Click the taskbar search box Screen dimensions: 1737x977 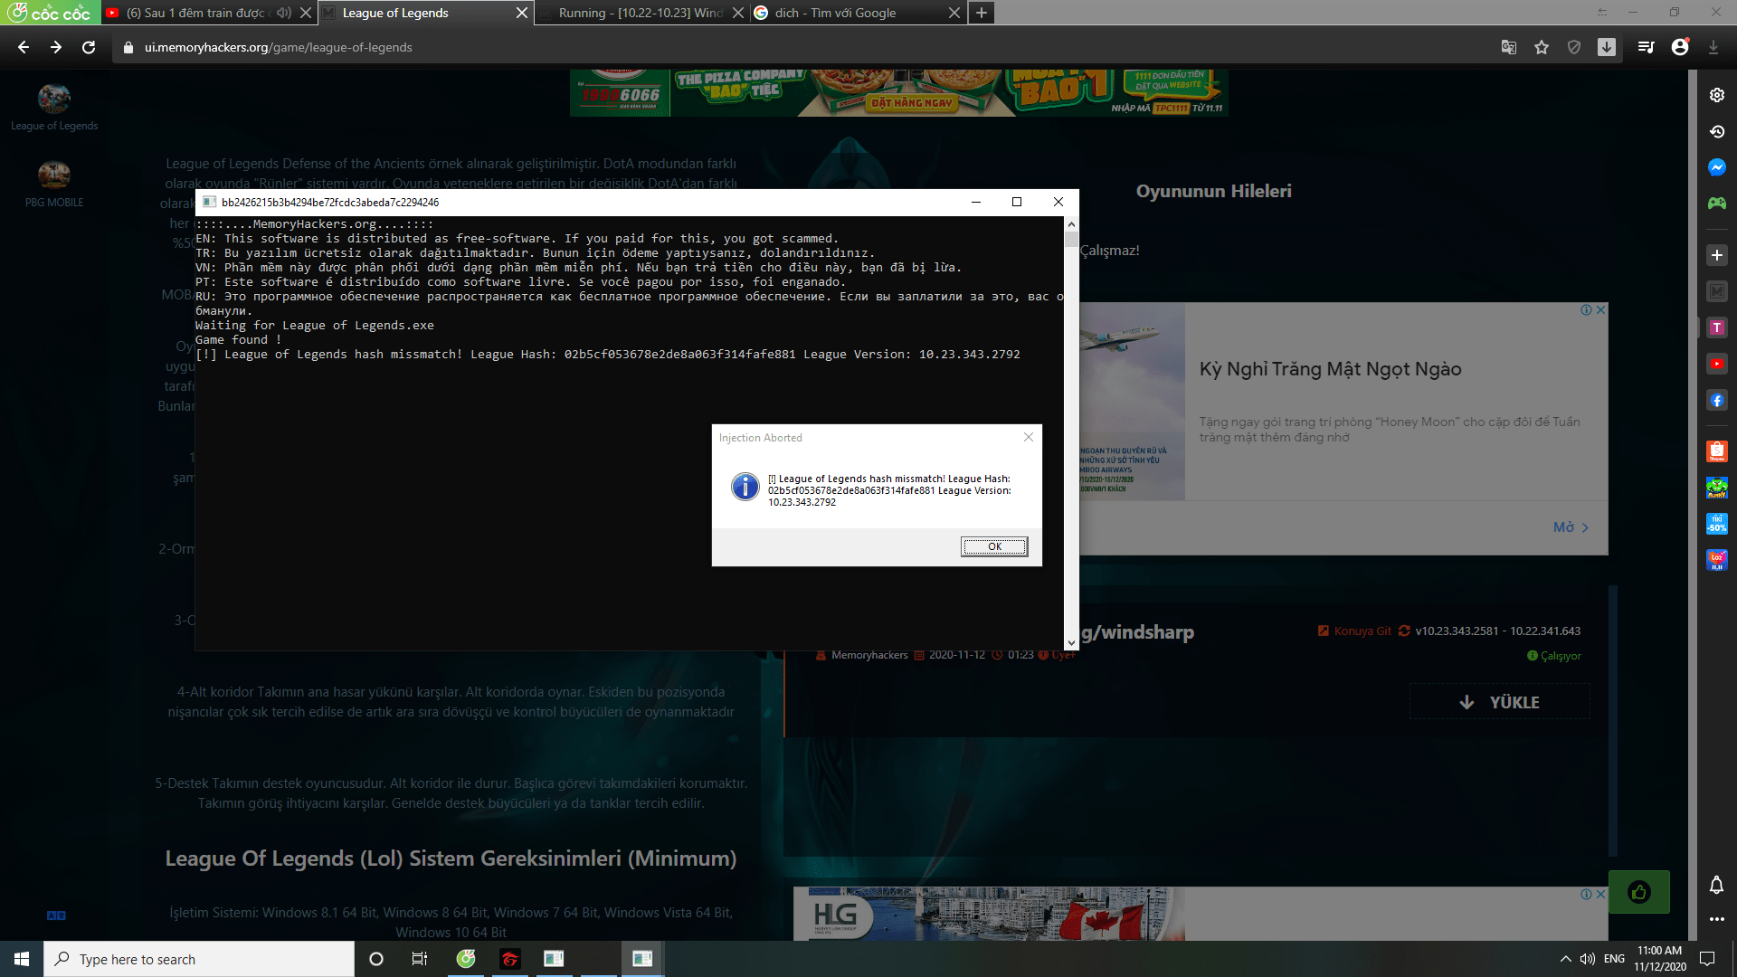(199, 959)
